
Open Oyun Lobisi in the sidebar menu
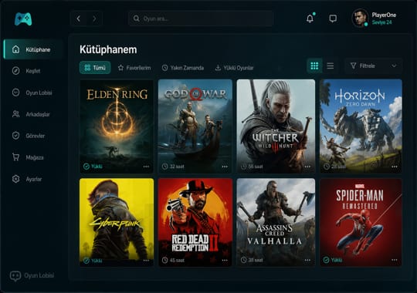coord(32,93)
